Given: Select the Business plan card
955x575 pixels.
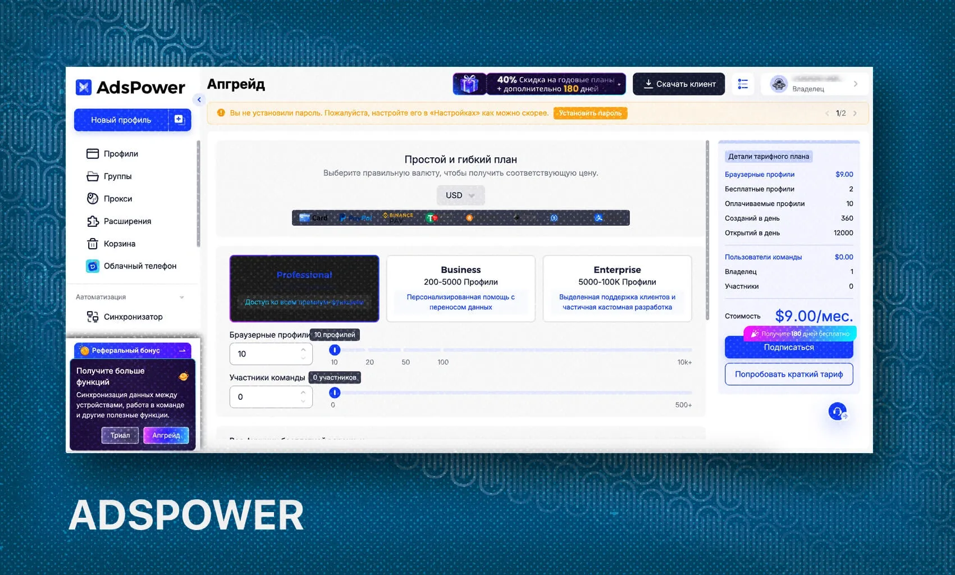Looking at the screenshot, I should 461,289.
